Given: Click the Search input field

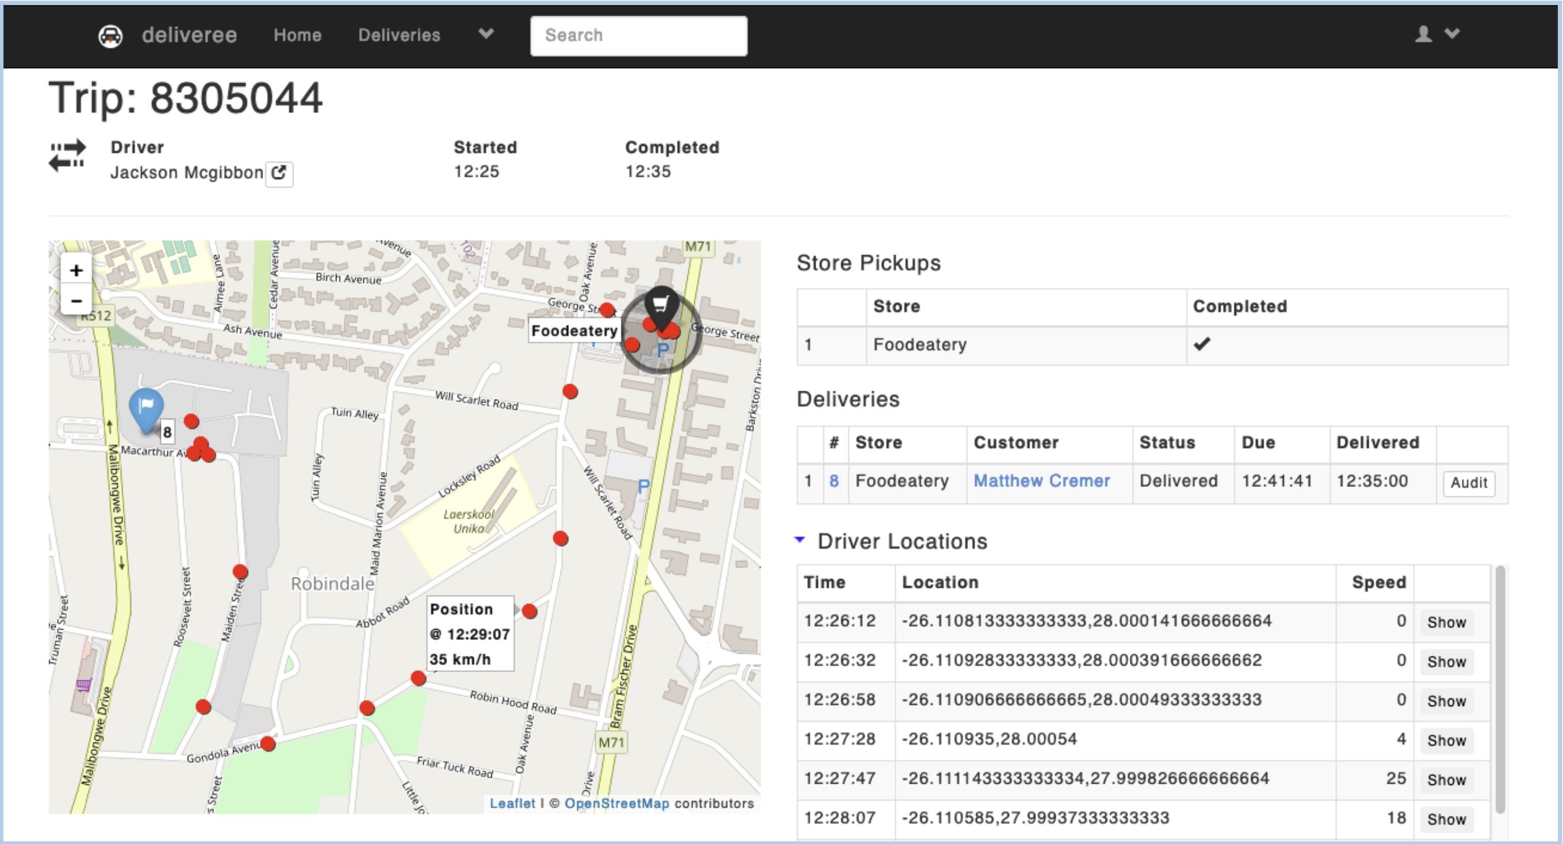Looking at the screenshot, I should coord(638,36).
